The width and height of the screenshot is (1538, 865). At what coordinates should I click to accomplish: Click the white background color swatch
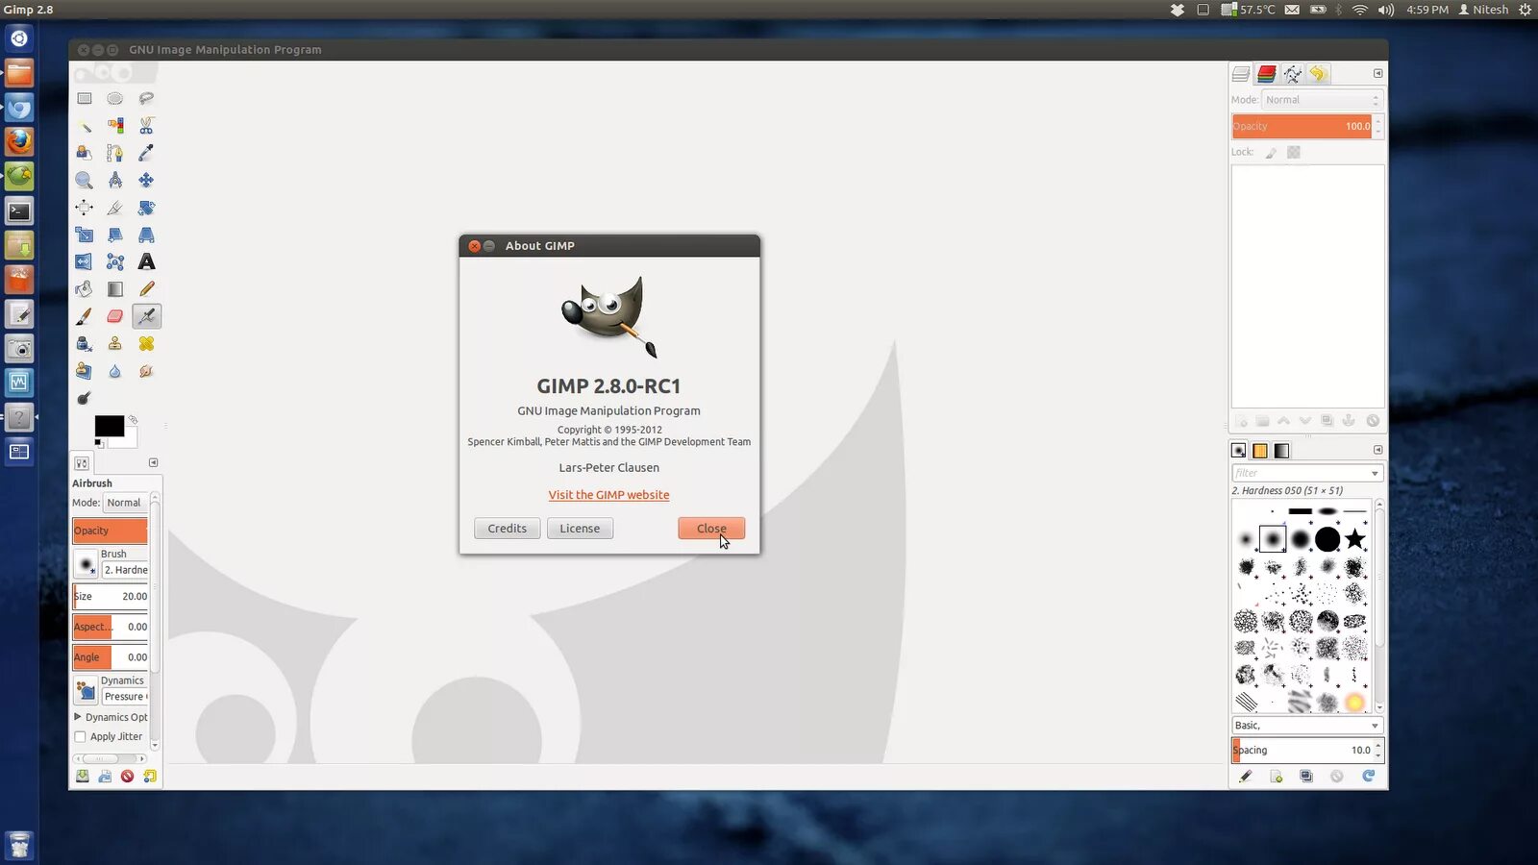pos(130,441)
